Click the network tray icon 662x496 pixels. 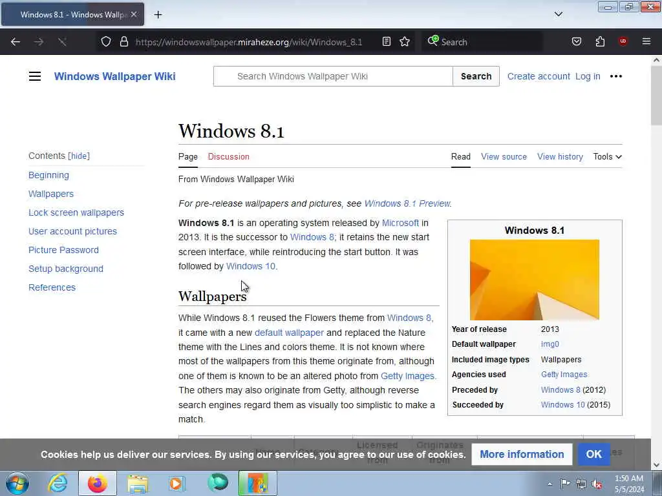(581, 484)
